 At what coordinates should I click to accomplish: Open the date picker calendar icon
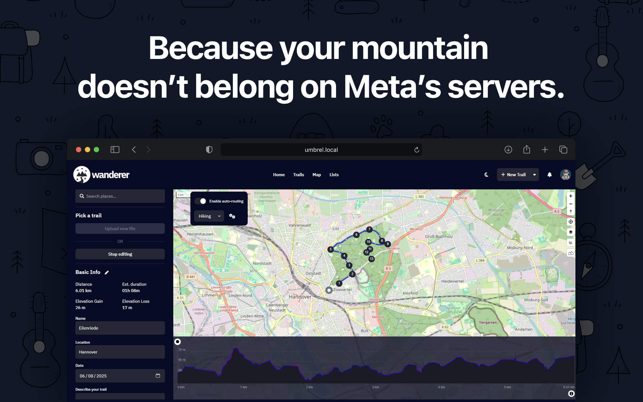pyautogui.click(x=158, y=376)
